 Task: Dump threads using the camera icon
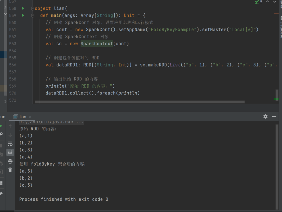pyautogui.click(x=1, y=154)
